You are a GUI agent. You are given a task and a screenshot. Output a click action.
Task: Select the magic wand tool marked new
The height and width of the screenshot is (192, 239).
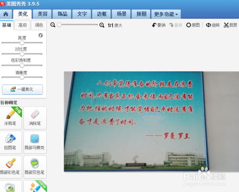point(35,186)
